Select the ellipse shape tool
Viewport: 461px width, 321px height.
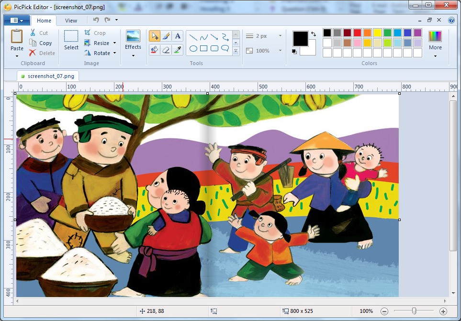[193, 48]
